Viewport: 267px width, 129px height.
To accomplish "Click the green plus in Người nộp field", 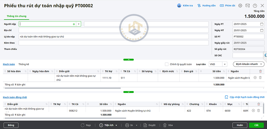I will (x=74, y=24).
